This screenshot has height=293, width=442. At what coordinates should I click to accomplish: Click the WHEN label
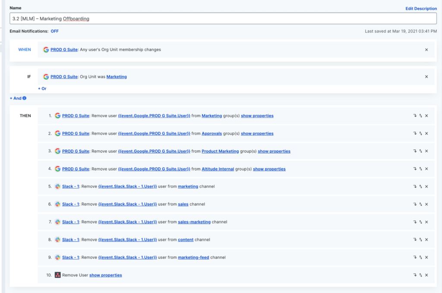coord(25,50)
